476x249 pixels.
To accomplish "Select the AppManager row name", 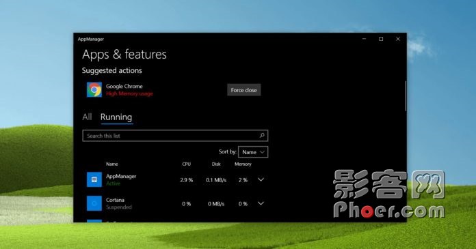I will point(121,176).
